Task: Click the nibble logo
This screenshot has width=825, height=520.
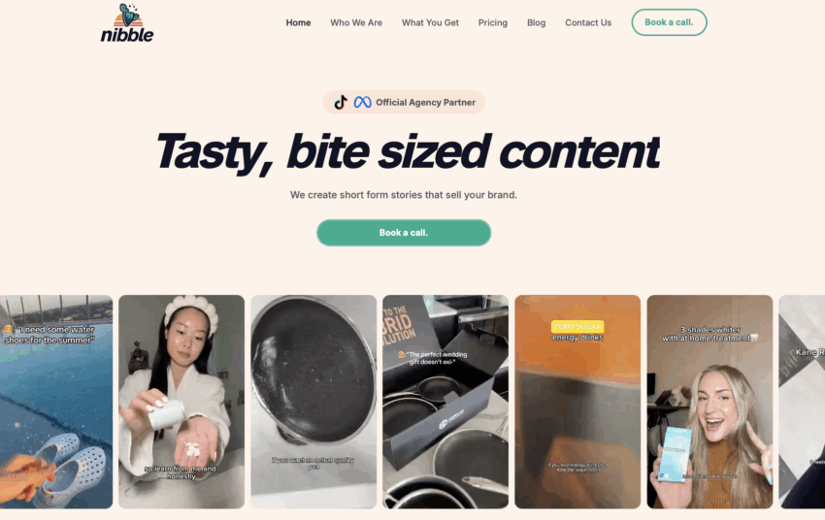Action: [x=127, y=23]
